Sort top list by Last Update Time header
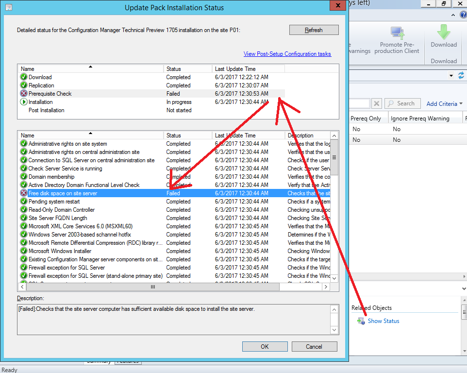Viewport: 467px width, 373px height. pyautogui.click(x=248, y=69)
